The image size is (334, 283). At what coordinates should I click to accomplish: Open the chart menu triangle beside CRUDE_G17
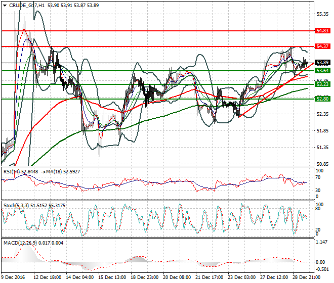pyautogui.click(x=5, y=6)
